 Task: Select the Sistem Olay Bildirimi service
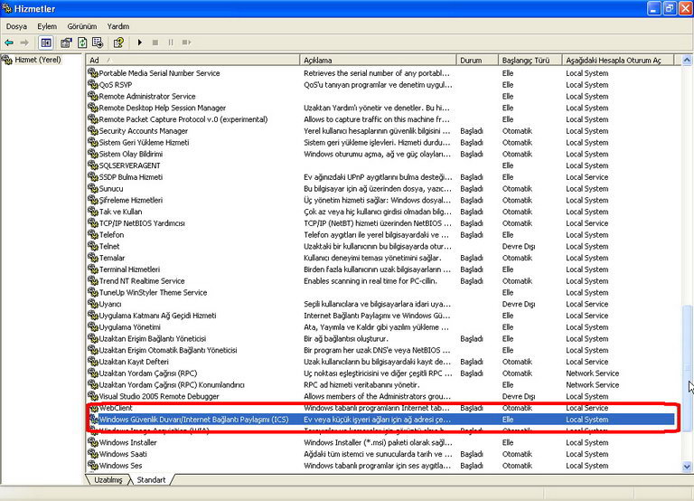pos(130,154)
